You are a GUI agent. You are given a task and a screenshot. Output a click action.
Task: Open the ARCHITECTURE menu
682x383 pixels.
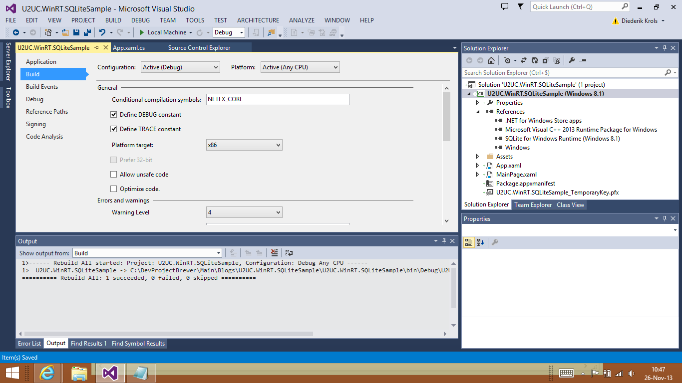pos(258,20)
